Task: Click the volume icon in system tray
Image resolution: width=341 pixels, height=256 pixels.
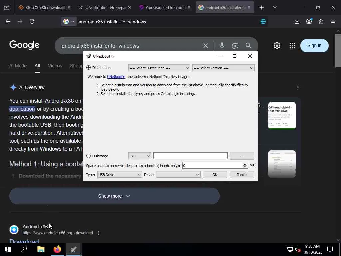Action: click(x=298, y=249)
